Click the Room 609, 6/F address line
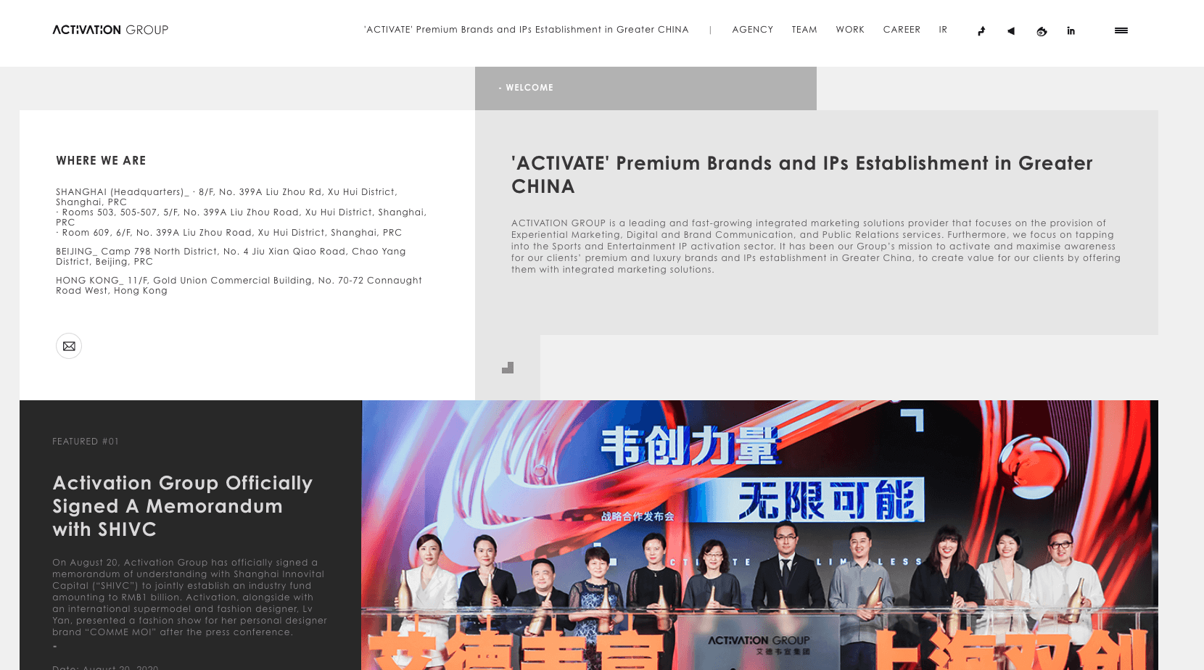 click(x=229, y=233)
